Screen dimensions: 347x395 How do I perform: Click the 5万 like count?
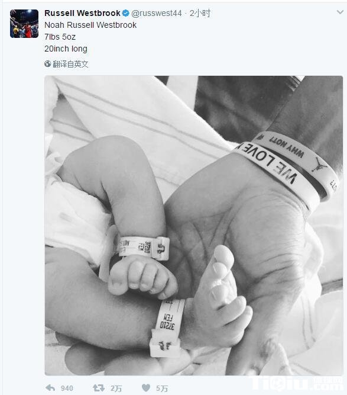click(162, 388)
